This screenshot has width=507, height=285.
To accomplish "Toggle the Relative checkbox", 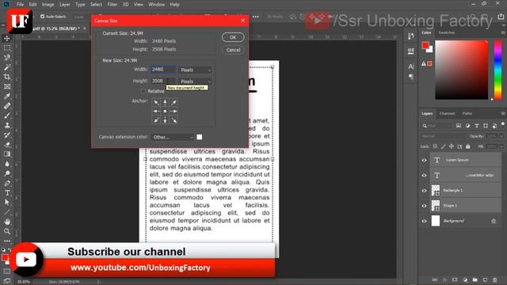I will 143,91.
